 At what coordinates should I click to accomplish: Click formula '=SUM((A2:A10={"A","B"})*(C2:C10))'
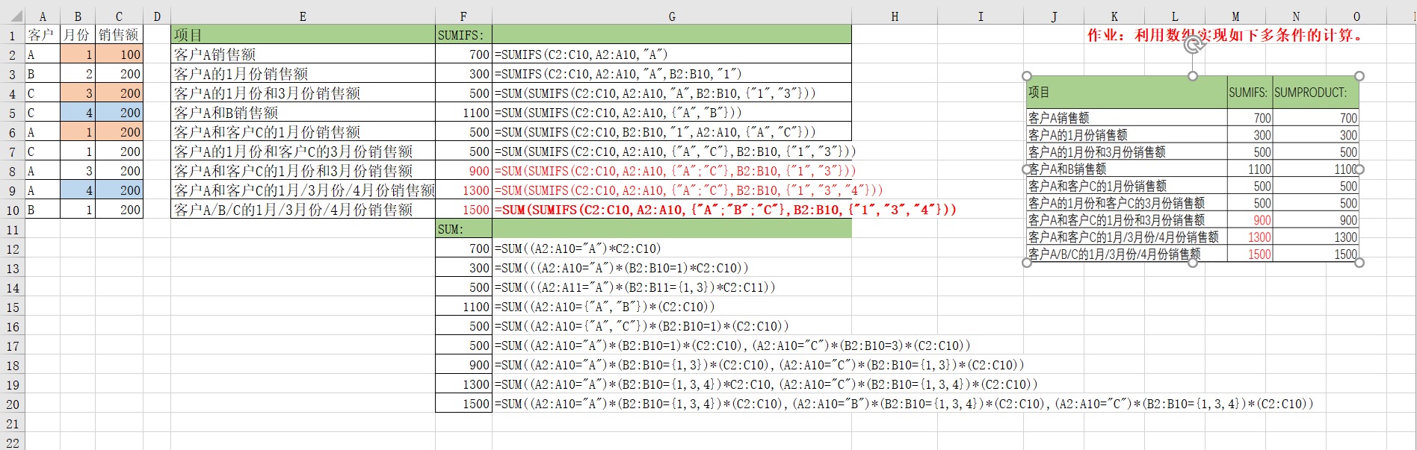pos(605,307)
